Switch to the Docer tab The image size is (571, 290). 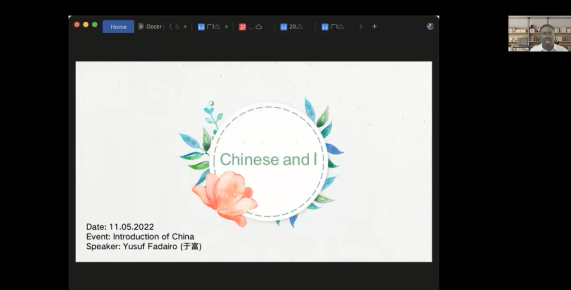point(153,26)
